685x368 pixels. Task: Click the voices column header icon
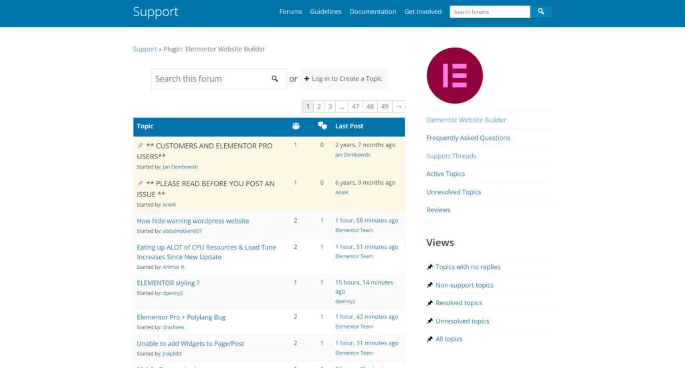pyautogui.click(x=296, y=126)
